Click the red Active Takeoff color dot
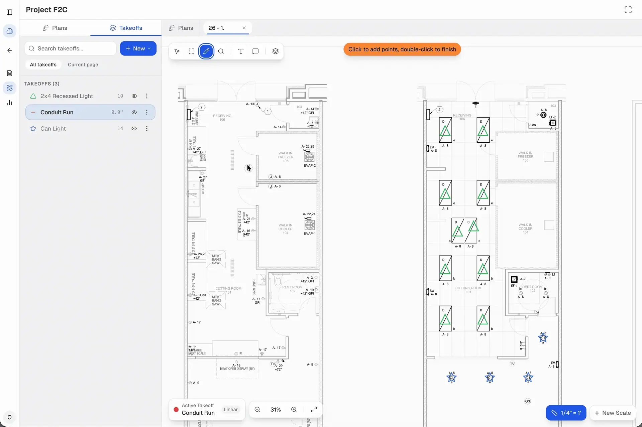 point(176,410)
